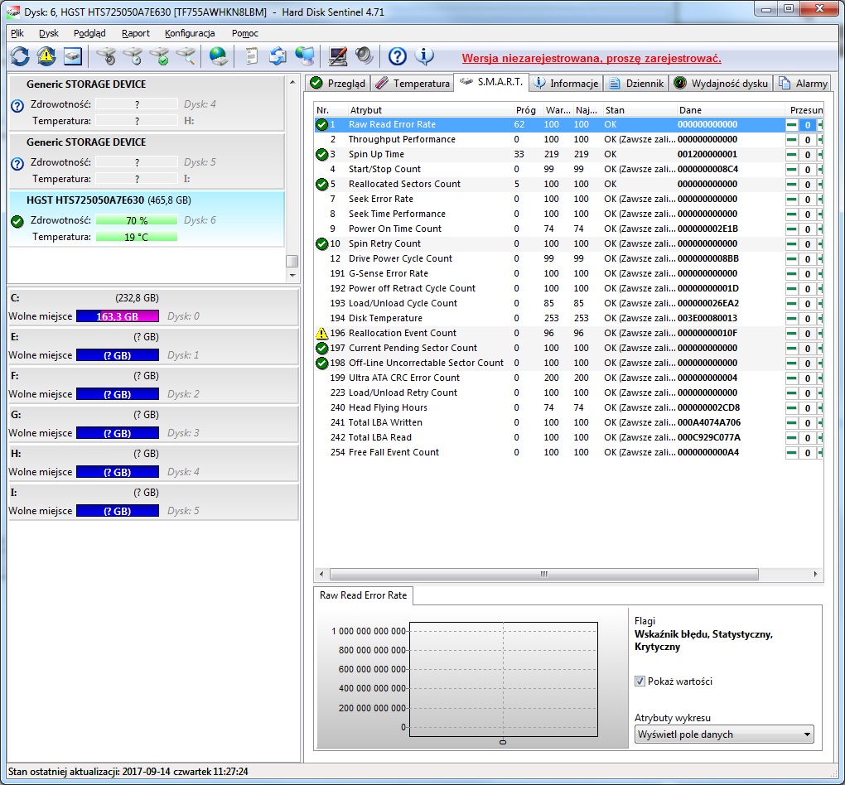This screenshot has height=785, width=845.
Task: Decrease offset for Disk Temperature row
Action: click(x=792, y=319)
